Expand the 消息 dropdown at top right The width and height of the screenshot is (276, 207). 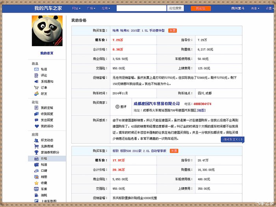[255, 8]
